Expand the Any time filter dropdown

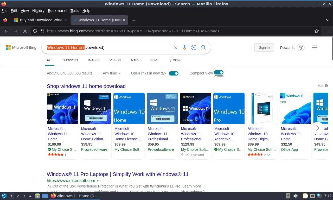click(x=112, y=73)
